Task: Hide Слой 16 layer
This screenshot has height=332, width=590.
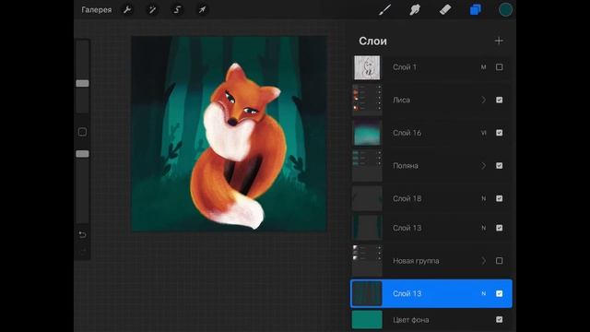Action: pos(500,133)
